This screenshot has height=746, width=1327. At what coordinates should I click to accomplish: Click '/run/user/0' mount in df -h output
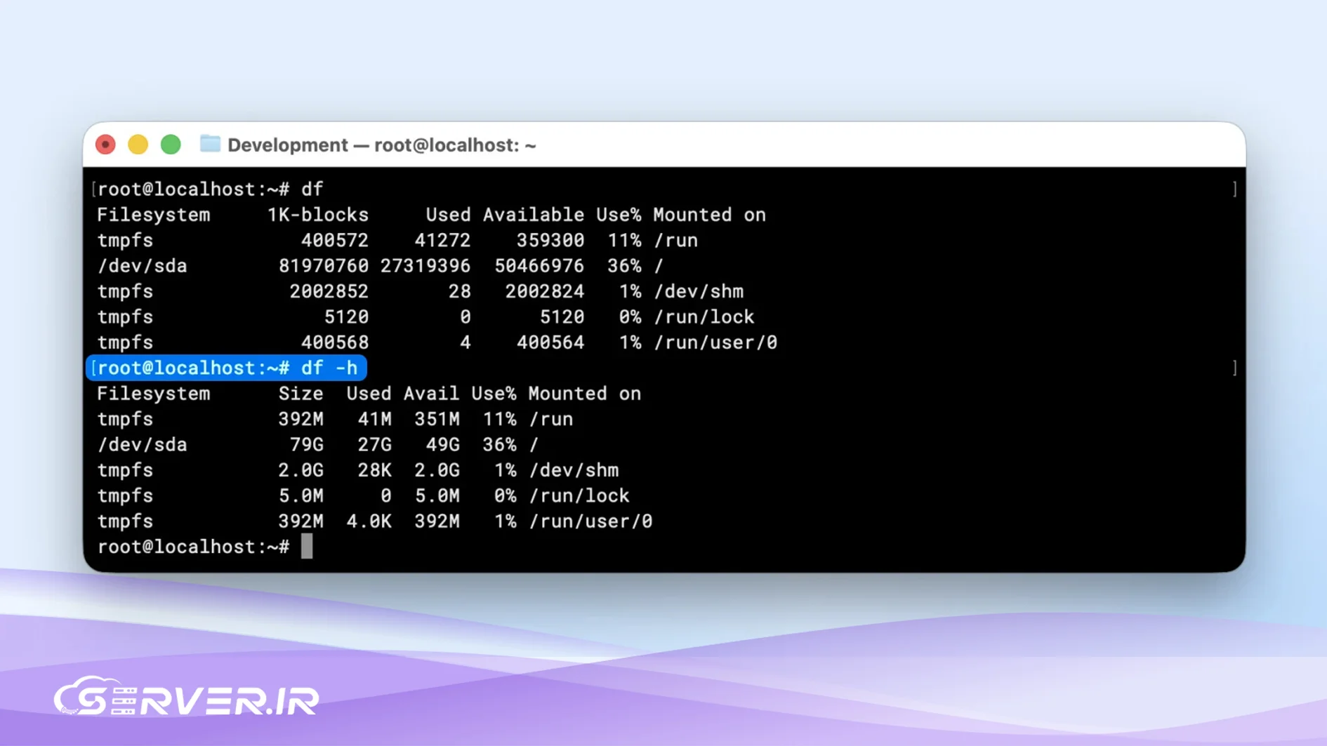(x=590, y=521)
